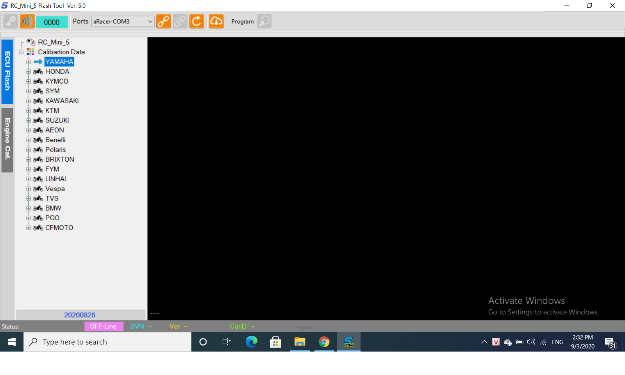Expand the BRIXTON node

click(29, 159)
